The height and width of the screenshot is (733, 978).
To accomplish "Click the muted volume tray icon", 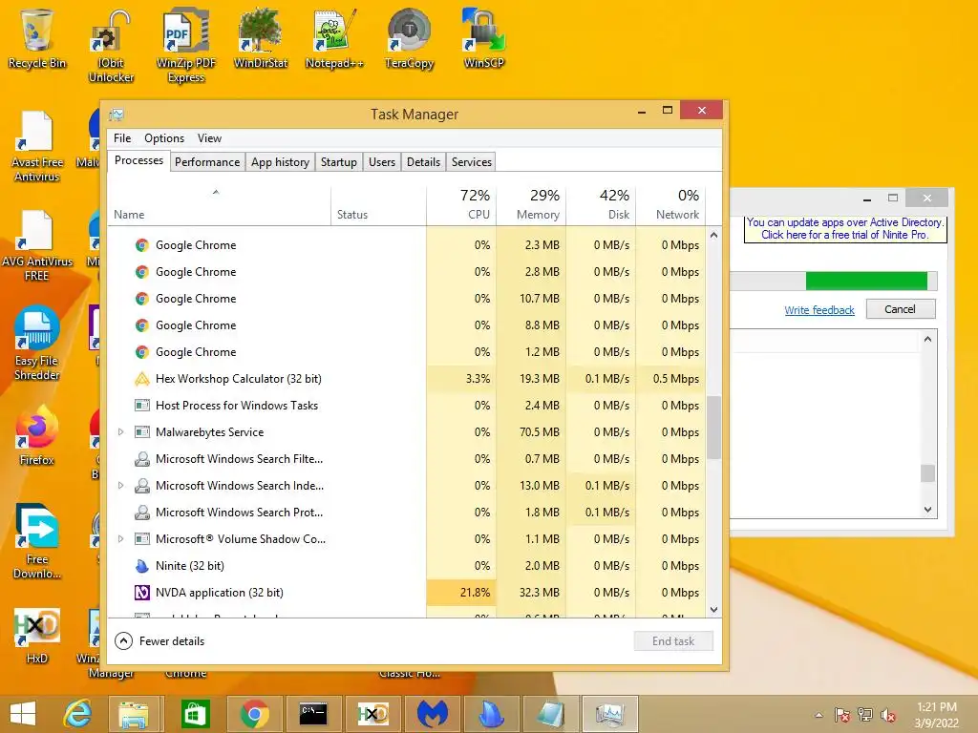I will 888,716.
